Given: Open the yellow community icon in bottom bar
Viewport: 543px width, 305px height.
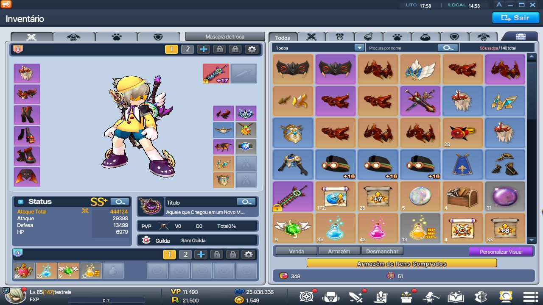Looking at the screenshot, I should click(505, 296).
